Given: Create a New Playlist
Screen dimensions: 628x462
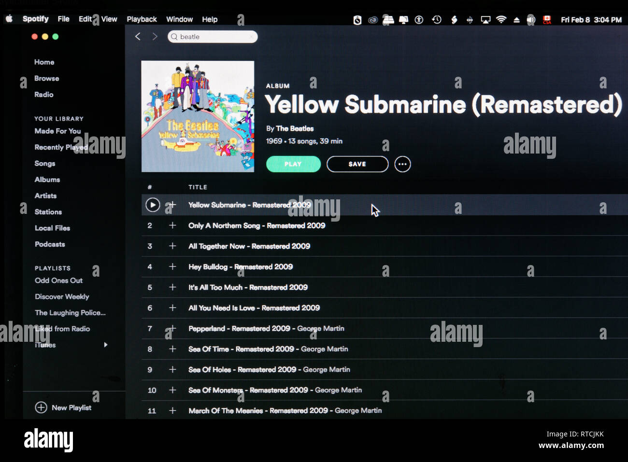Looking at the screenshot, I should click(x=63, y=407).
